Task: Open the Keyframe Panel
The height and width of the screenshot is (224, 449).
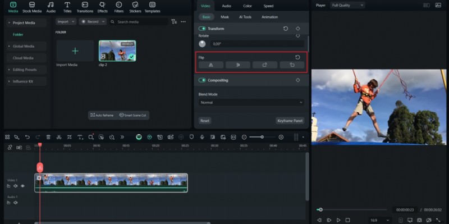Action: (290, 121)
